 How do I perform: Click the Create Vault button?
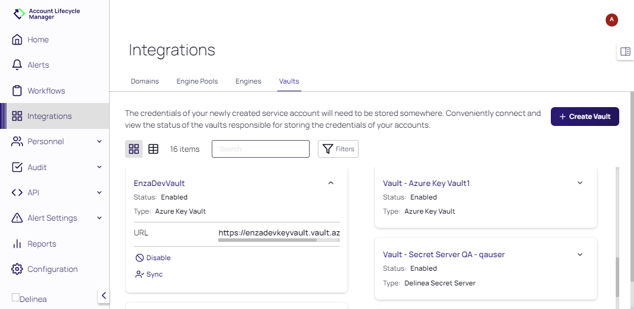click(x=584, y=117)
